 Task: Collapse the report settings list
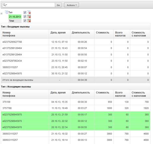(x=2, y=14)
